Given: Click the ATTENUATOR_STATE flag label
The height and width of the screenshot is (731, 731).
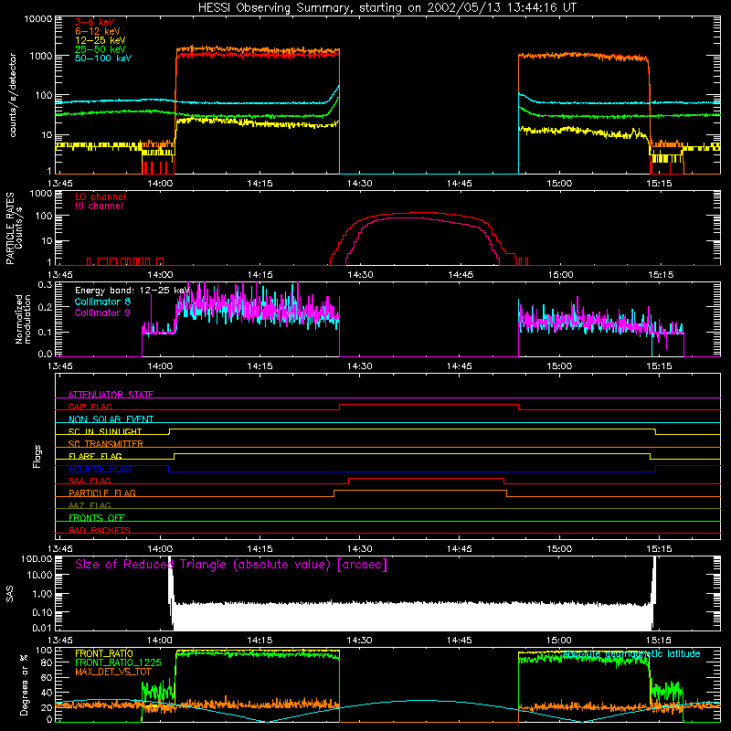Looking at the screenshot, I should (111, 395).
